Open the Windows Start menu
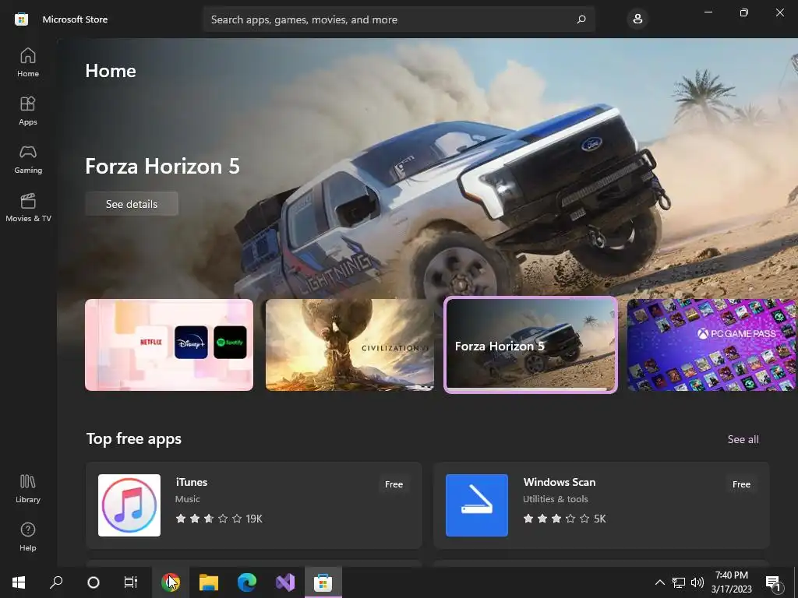The image size is (798, 598). point(19,582)
